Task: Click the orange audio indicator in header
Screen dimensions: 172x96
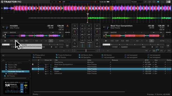Action: [60, 2]
